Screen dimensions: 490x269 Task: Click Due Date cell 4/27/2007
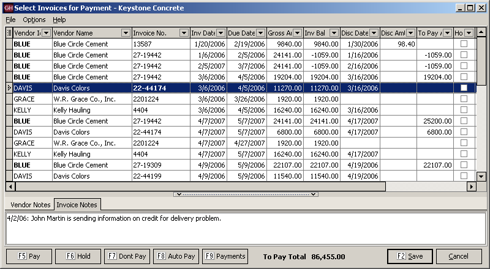[247, 143]
